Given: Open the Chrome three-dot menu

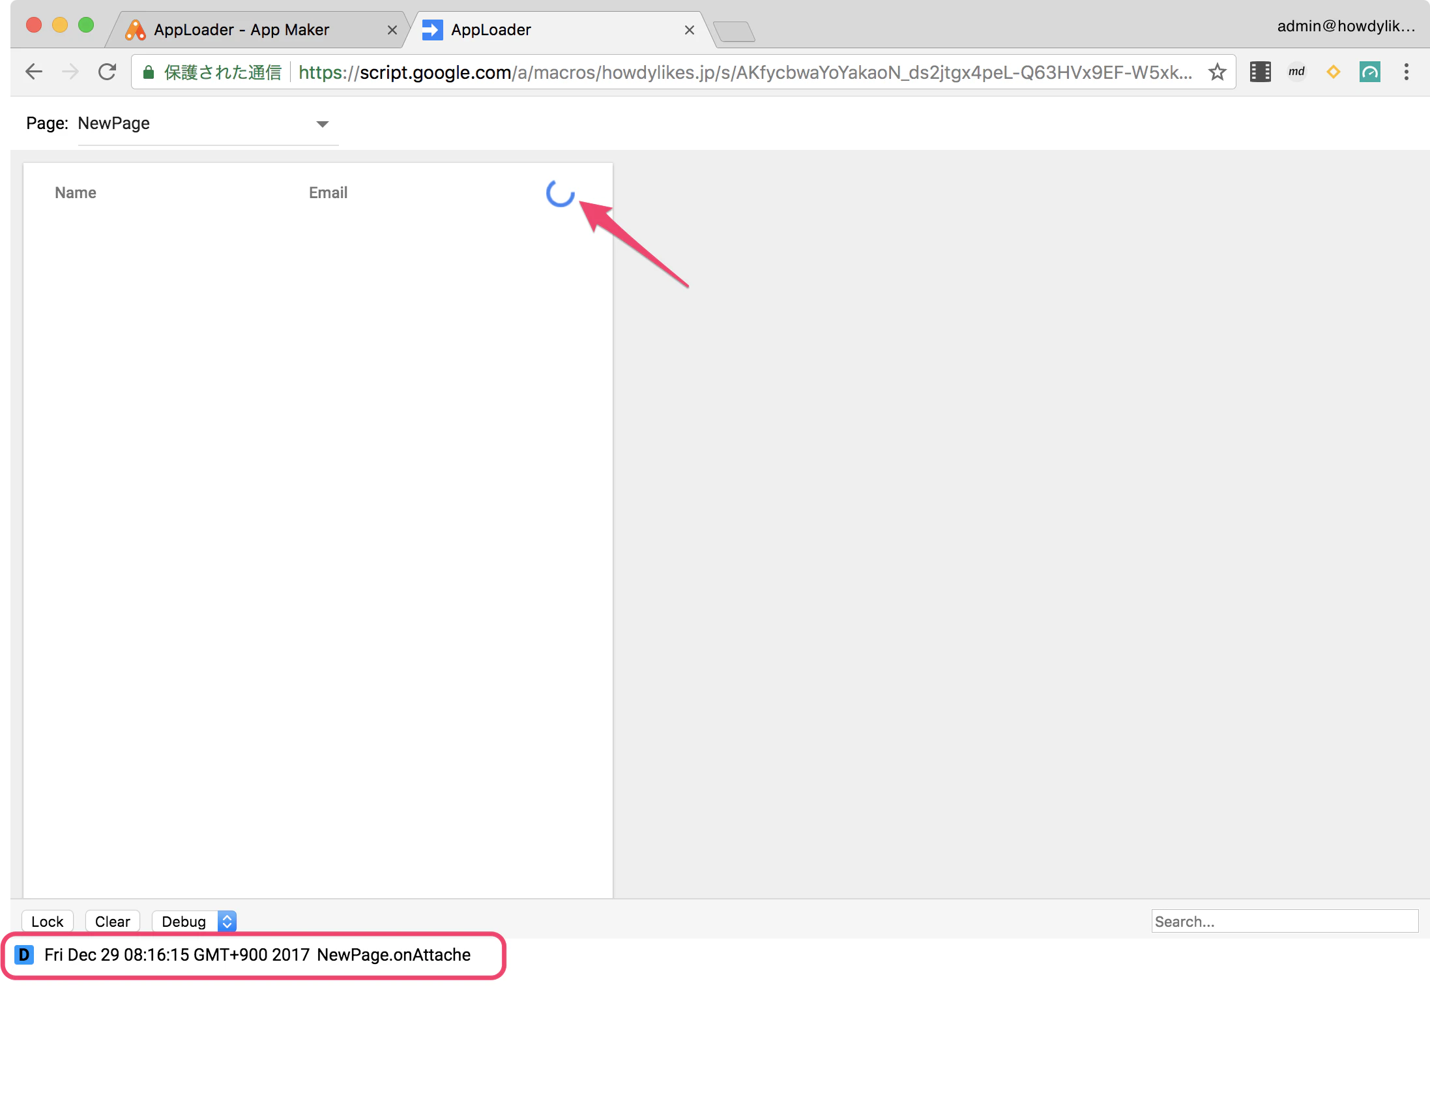Looking at the screenshot, I should 1407,72.
